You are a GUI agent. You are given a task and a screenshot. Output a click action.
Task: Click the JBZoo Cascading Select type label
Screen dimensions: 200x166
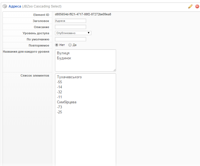pyautogui.click(x=42, y=6)
